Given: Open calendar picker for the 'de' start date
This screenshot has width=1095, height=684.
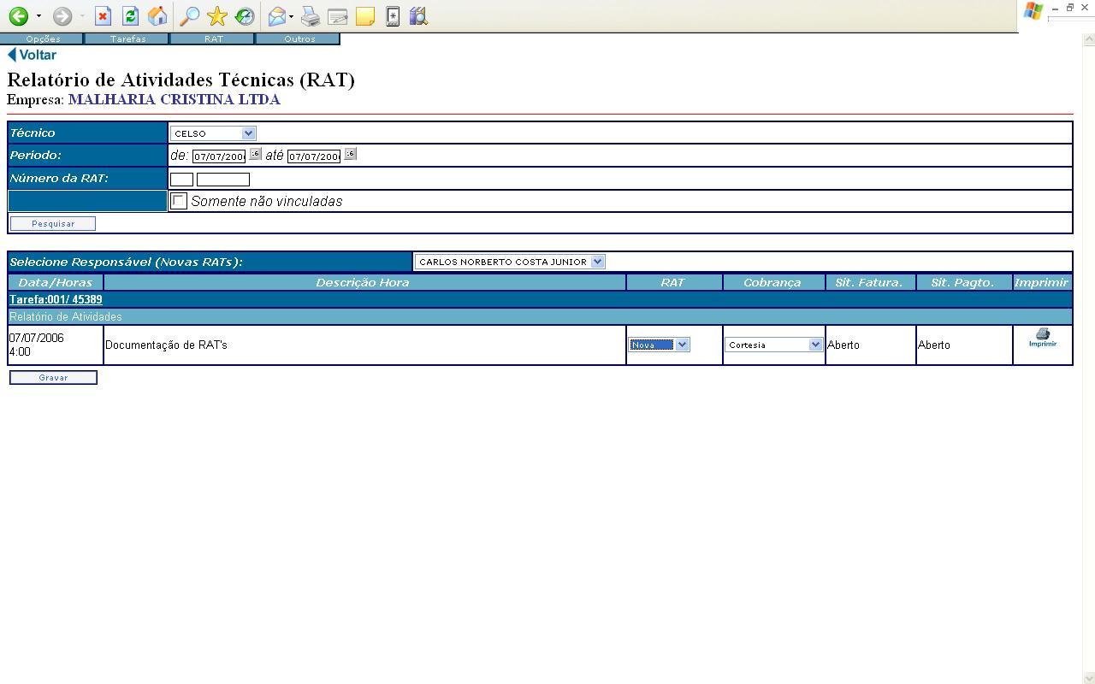Looking at the screenshot, I should (x=255, y=154).
